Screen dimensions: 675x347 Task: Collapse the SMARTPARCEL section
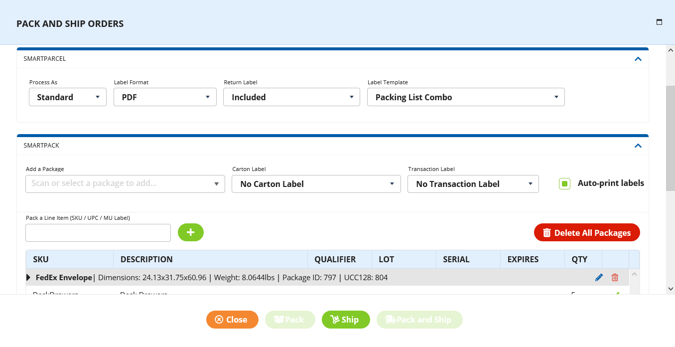pos(638,58)
